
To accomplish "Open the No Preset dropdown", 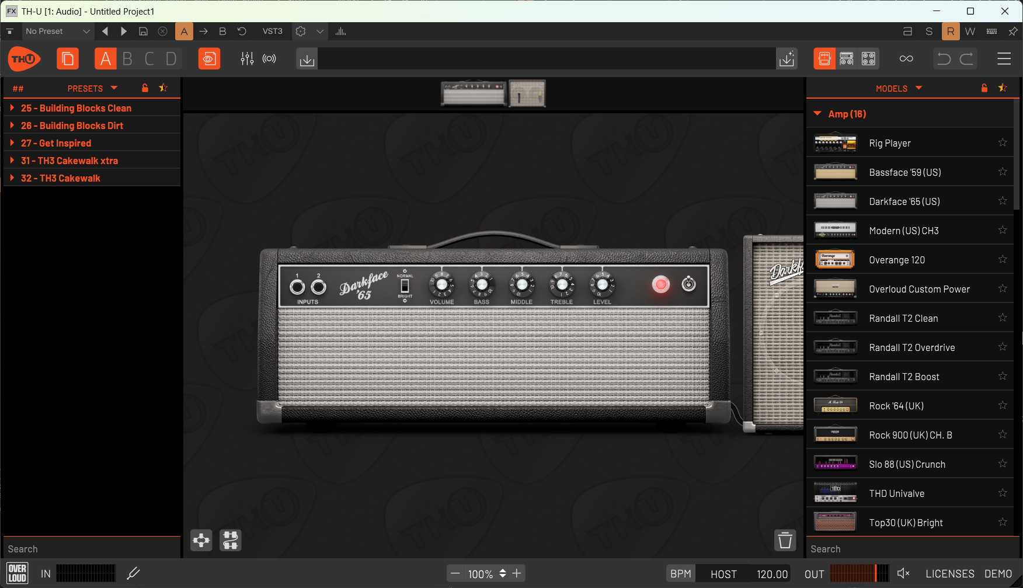I will click(57, 32).
